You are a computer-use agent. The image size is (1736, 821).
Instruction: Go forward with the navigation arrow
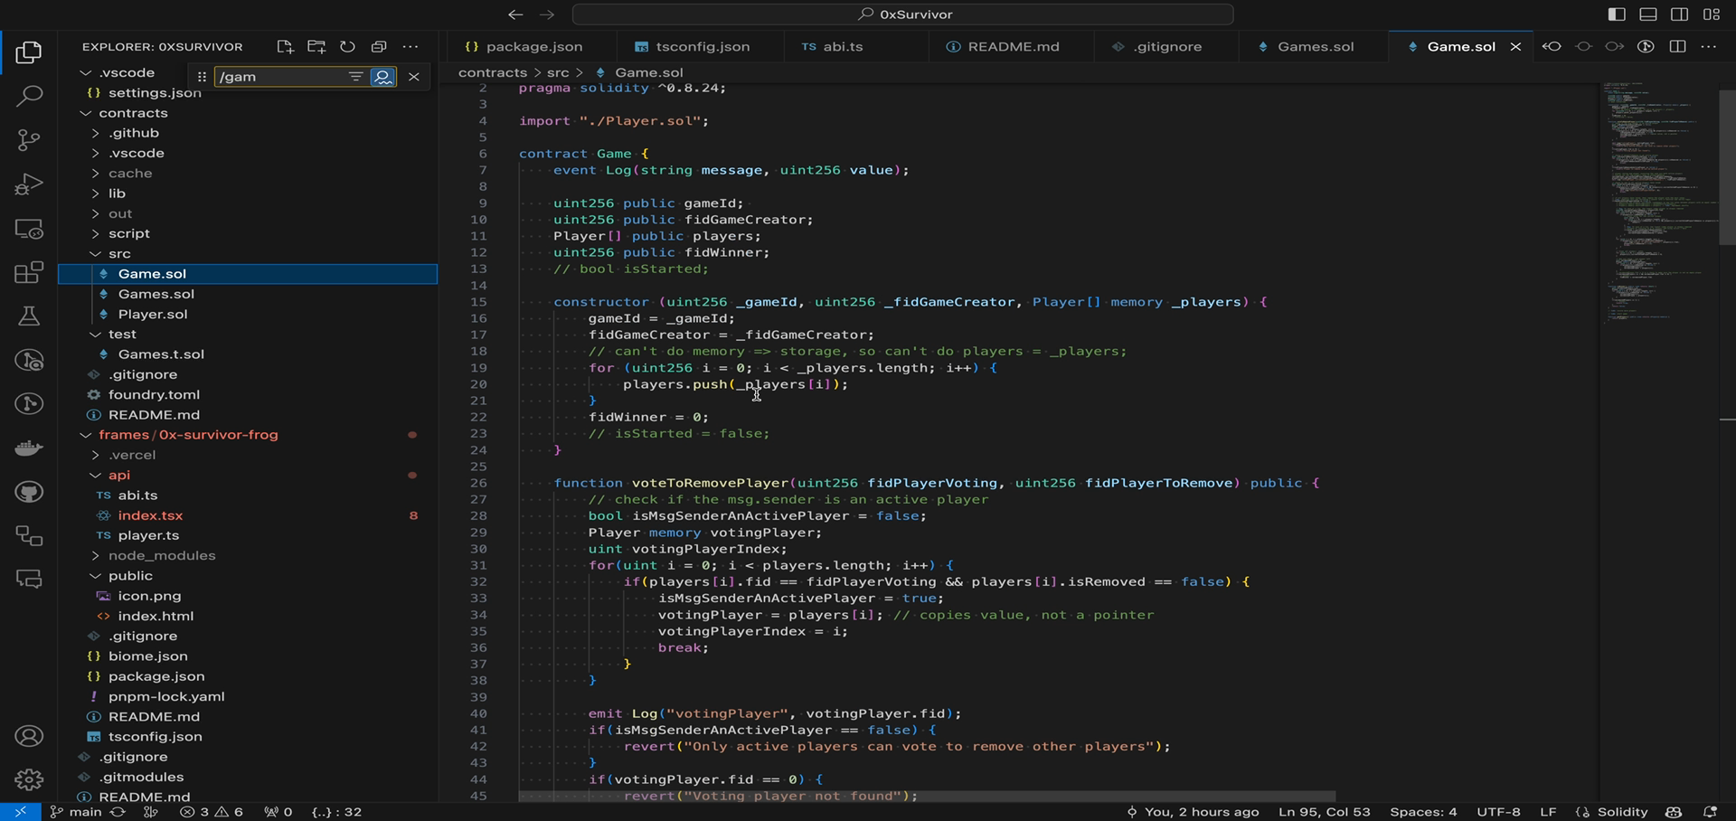pos(547,14)
